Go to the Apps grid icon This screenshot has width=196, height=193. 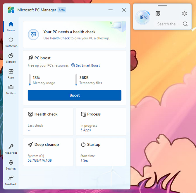point(11,72)
